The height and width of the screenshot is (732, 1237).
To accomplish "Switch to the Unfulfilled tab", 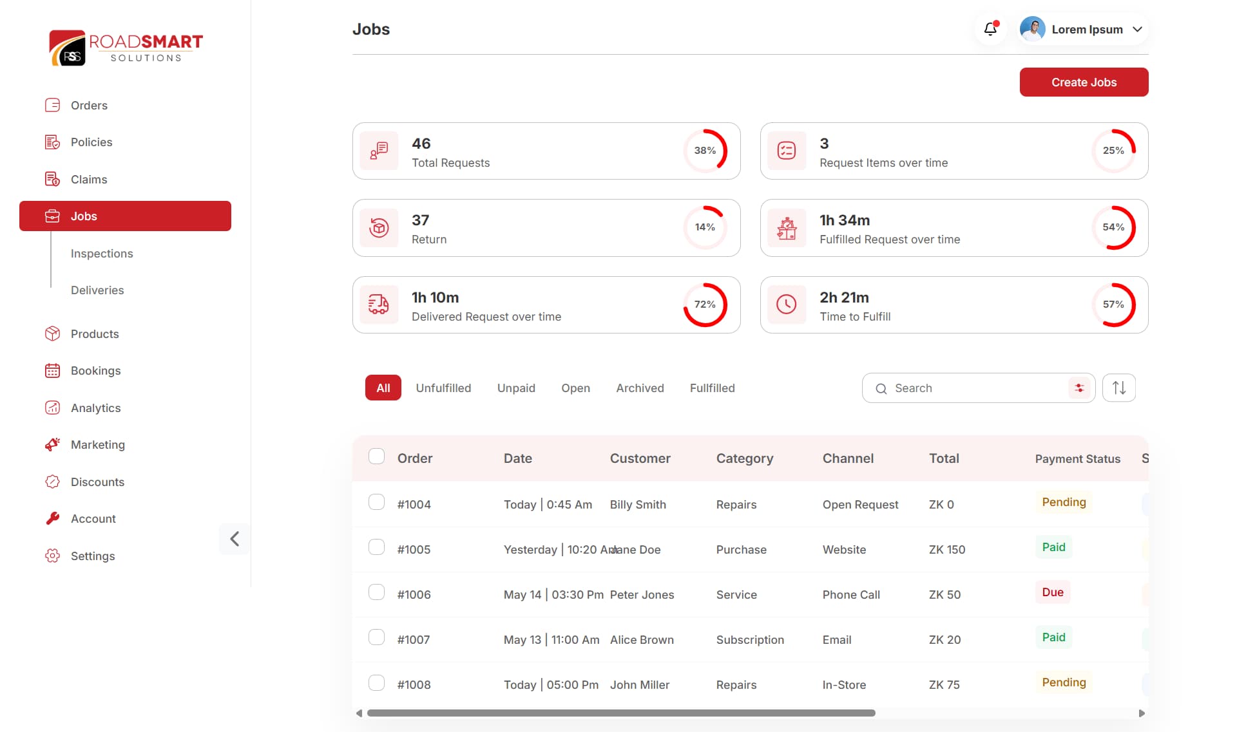I will click(443, 388).
